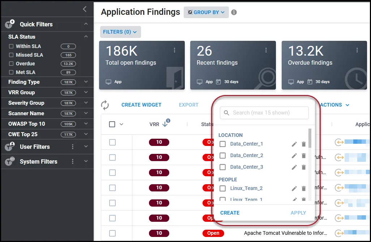The height and width of the screenshot is (242, 371).
Task: Click the Apache Tomcat Vulnerable finding title
Action: tap(286, 233)
